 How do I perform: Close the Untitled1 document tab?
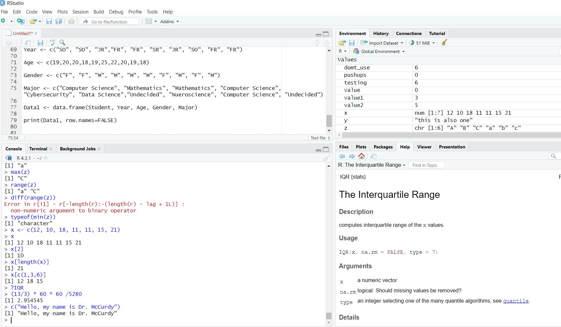(x=36, y=33)
